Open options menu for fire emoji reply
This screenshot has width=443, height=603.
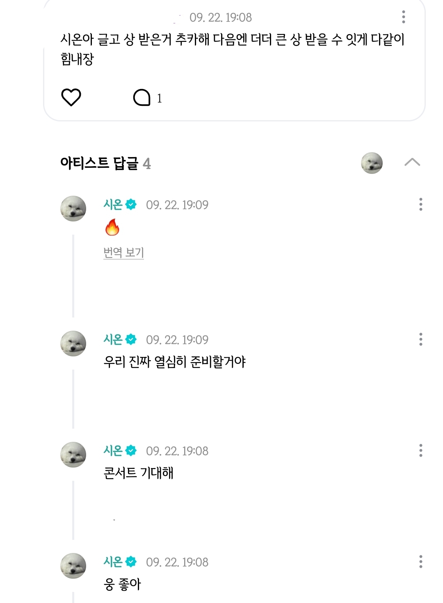click(x=420, y=204)
